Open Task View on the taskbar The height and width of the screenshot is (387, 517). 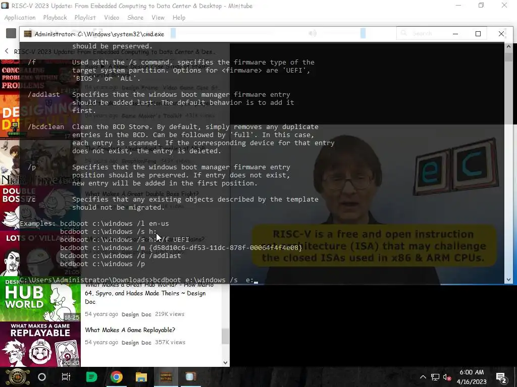click(66, 377)
